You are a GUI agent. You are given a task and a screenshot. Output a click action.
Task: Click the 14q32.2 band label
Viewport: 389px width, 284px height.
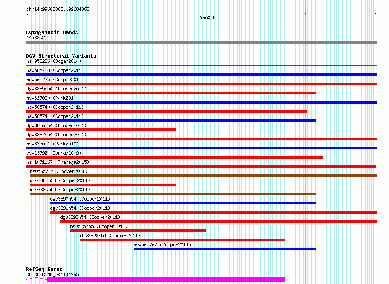tap(35, 38)
